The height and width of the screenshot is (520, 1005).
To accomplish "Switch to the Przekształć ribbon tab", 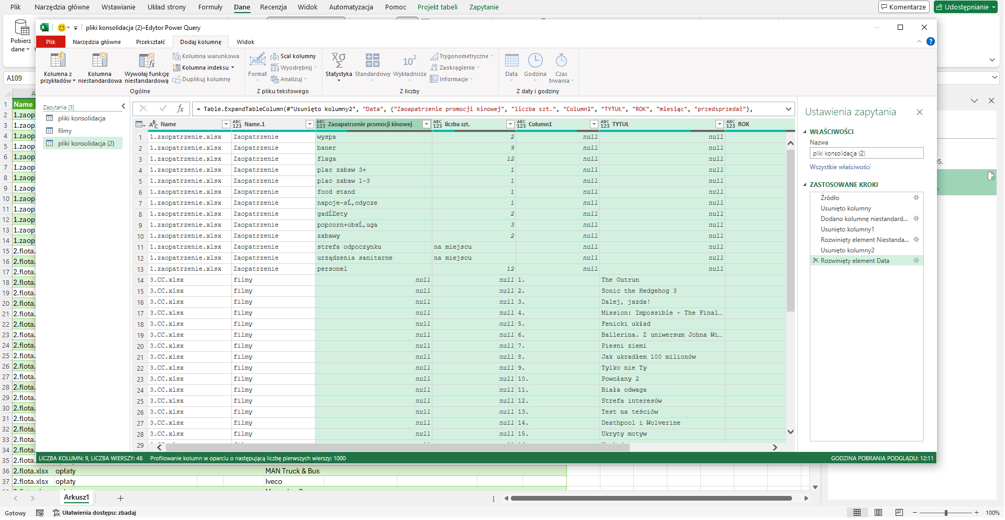I will point(150,41).
